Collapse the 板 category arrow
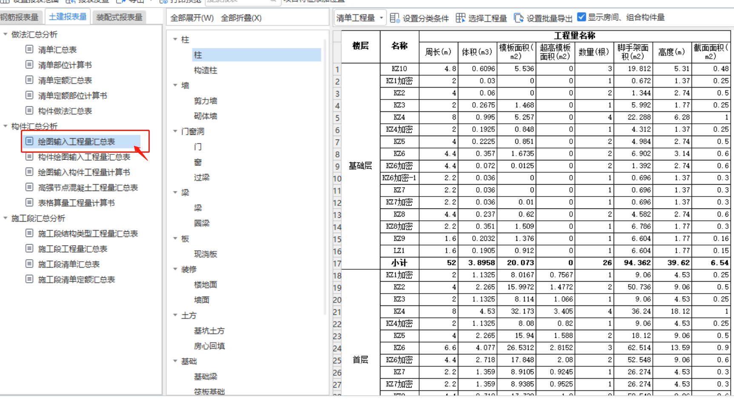The image size is (734, 399). 175,239
